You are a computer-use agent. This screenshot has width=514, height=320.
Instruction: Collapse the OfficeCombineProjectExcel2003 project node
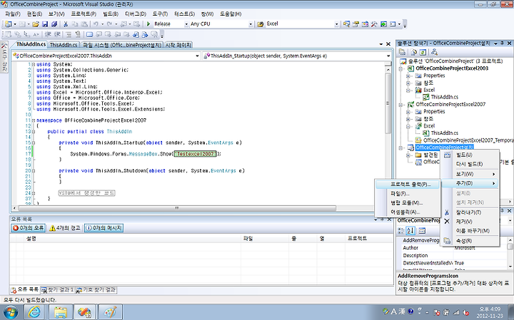click(400, 68)
